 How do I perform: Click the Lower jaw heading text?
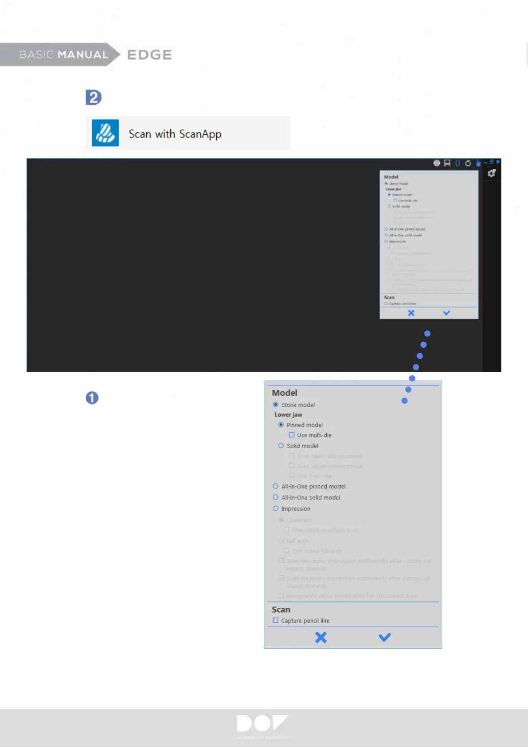[x=288, y=415]
